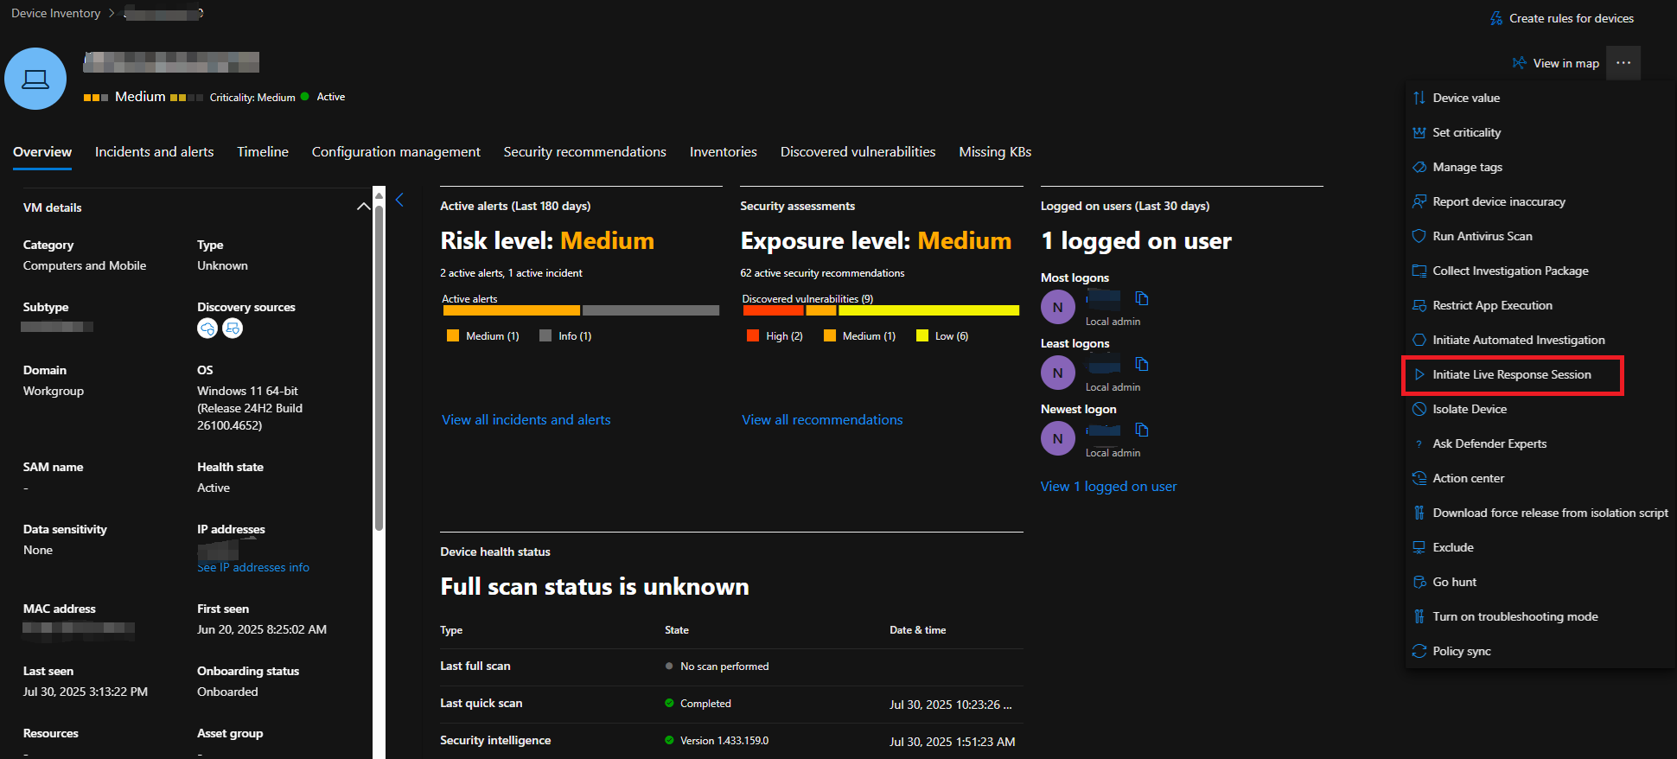The width and height of the screenshot is (1677, 759).
Task: Click the red High vulnerabilities bar
Action: (x=773, y=310)
